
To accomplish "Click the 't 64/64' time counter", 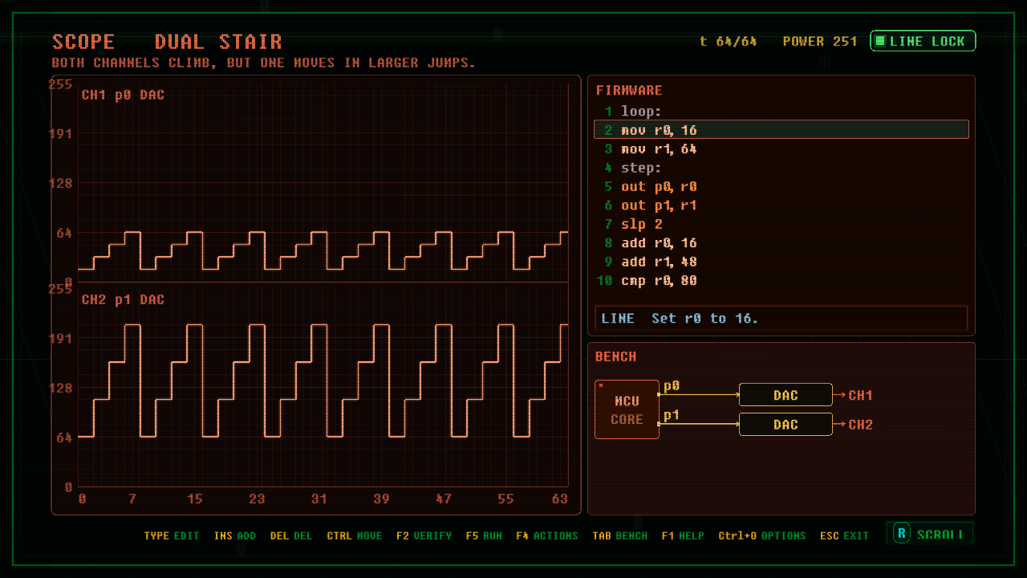I will tap(729, 41).
